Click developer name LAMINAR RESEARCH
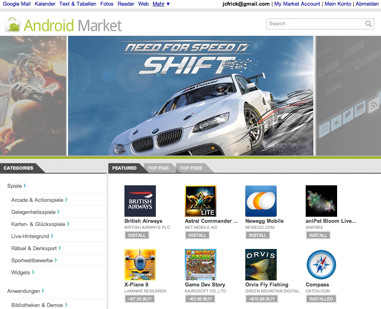 point(145,291)
